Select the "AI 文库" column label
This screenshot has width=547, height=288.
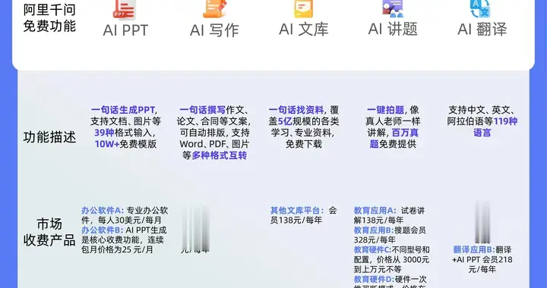coord(303,30)
